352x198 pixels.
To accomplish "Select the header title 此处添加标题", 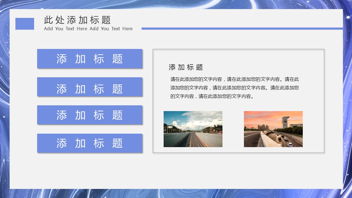I will tap(77, 20).
